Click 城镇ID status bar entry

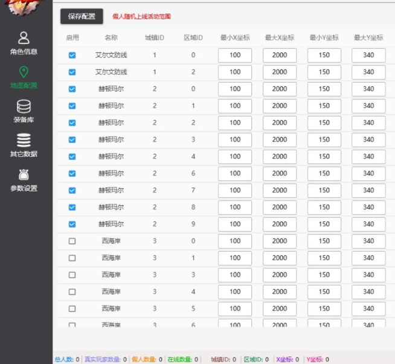(223, 359)
